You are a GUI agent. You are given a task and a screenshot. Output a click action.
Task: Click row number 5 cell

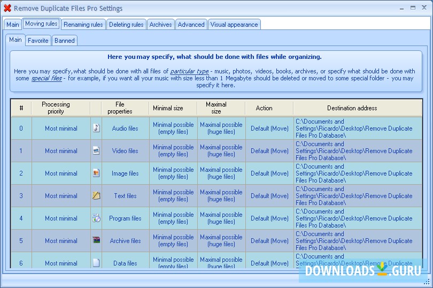(x=21, y=240)
